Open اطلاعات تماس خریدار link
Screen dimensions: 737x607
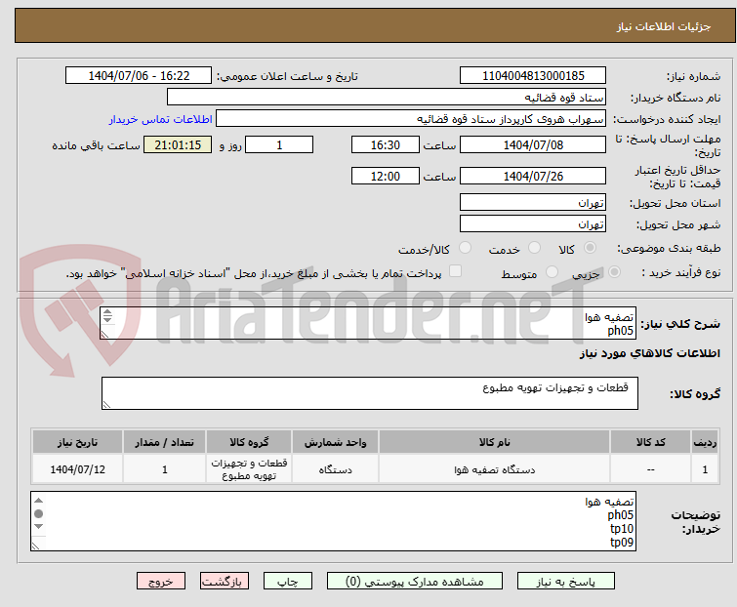[x=161, y=119]
